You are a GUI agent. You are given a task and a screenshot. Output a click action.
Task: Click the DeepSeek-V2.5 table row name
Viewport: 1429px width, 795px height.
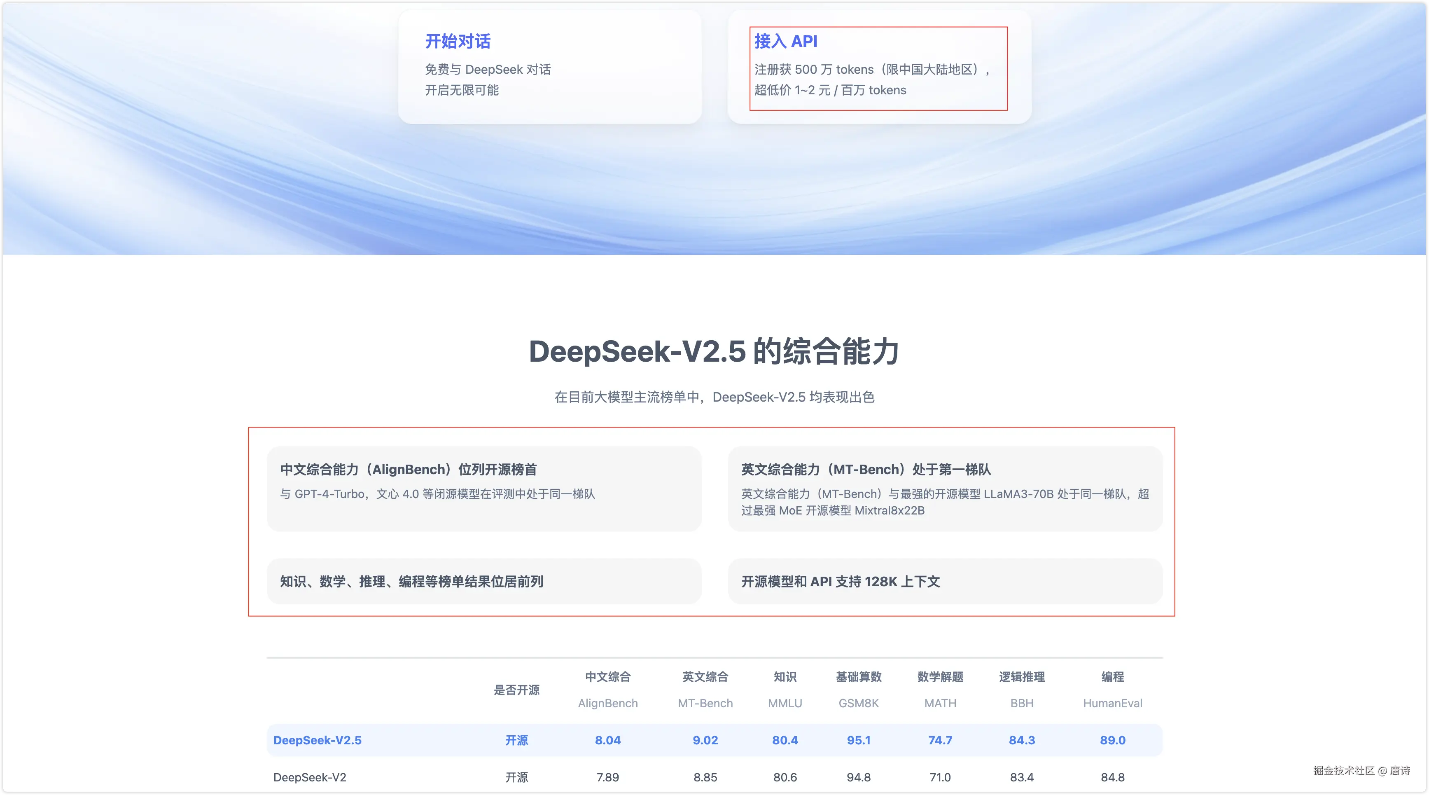(318, 740)
